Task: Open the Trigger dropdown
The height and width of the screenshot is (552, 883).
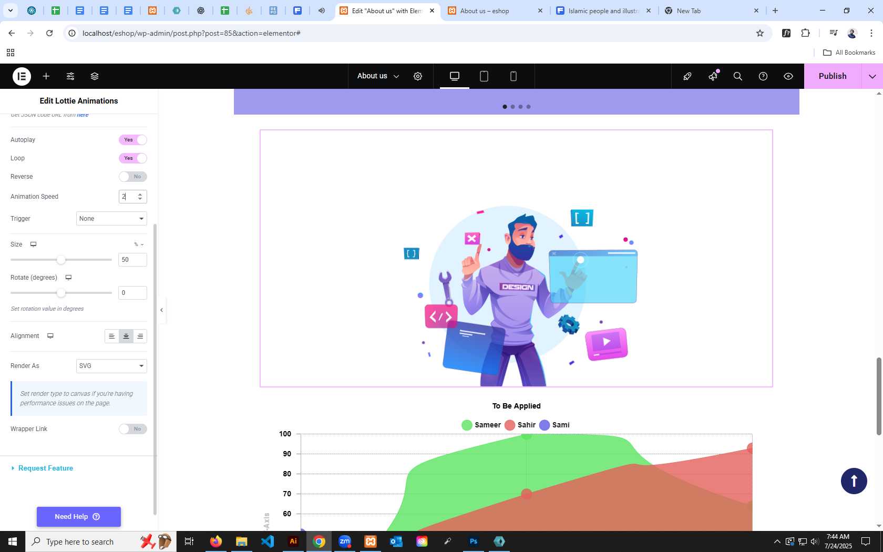Action: (x=111, y=219)
